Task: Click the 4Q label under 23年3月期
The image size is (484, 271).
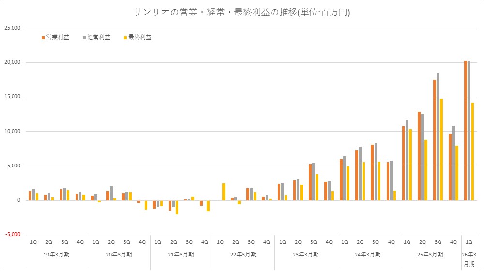Action: [x=329, y=242]
